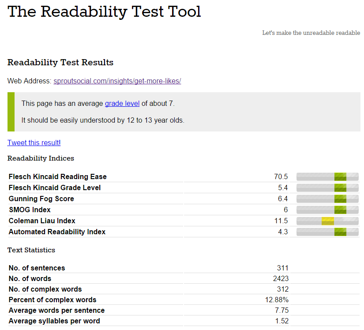Click the 70.5 reading ease value

click(281, 176)
